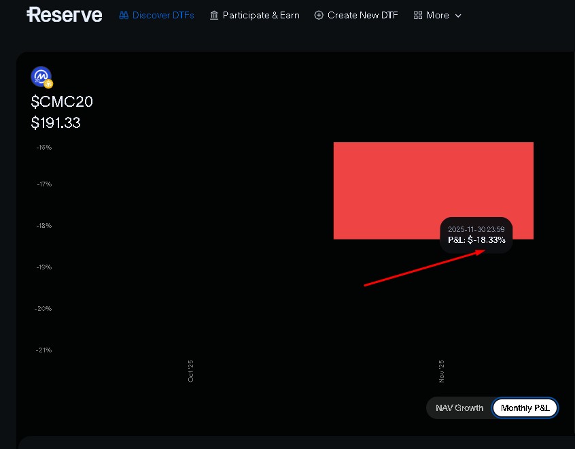Click the bank icon beside Participate & Earn
Screen dimensions: 575x449
click(214, 15)
